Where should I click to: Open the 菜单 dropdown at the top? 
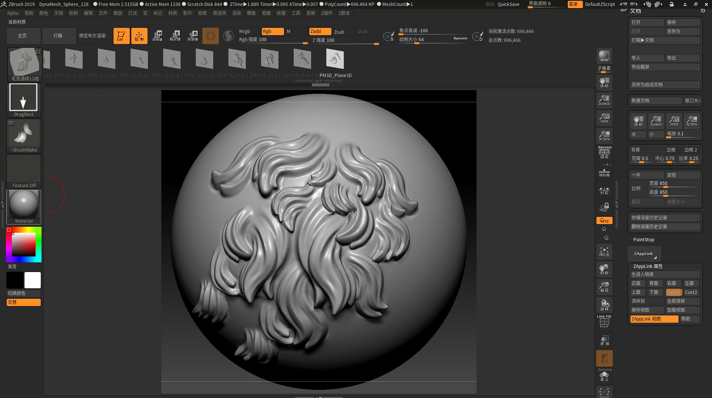click(x=574, y=4)
